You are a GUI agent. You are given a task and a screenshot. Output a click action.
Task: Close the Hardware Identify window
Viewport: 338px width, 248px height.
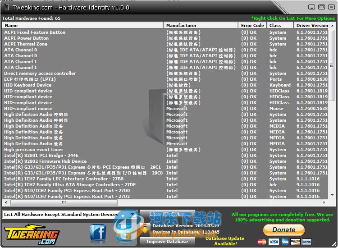pos(331,7)
